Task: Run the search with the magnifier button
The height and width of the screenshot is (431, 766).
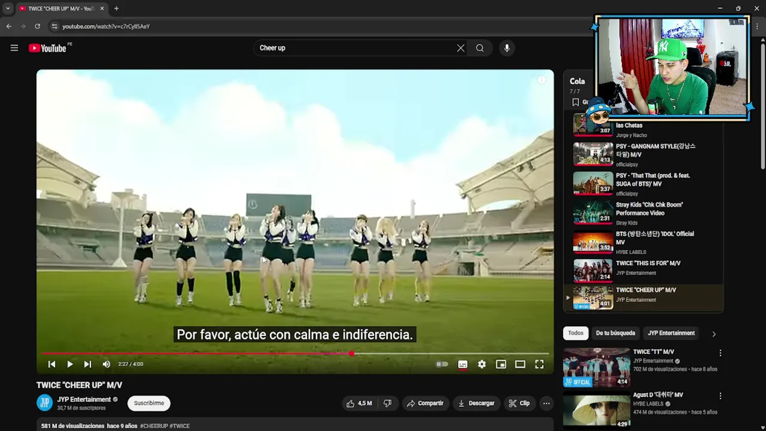Action: [x=480, y=48]
